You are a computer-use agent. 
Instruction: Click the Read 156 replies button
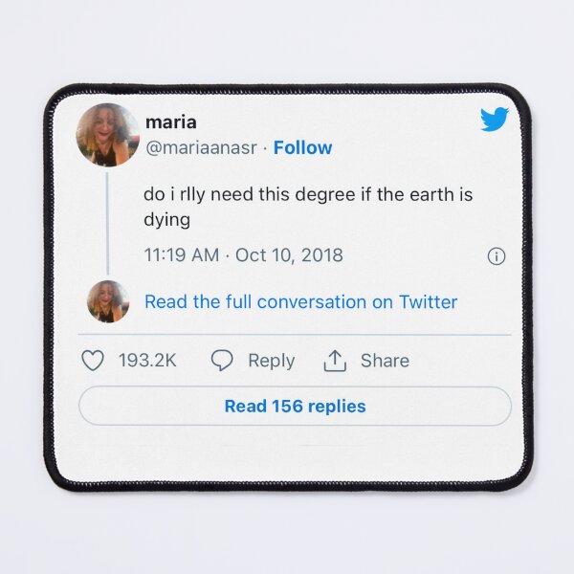[x=295, y=406]
